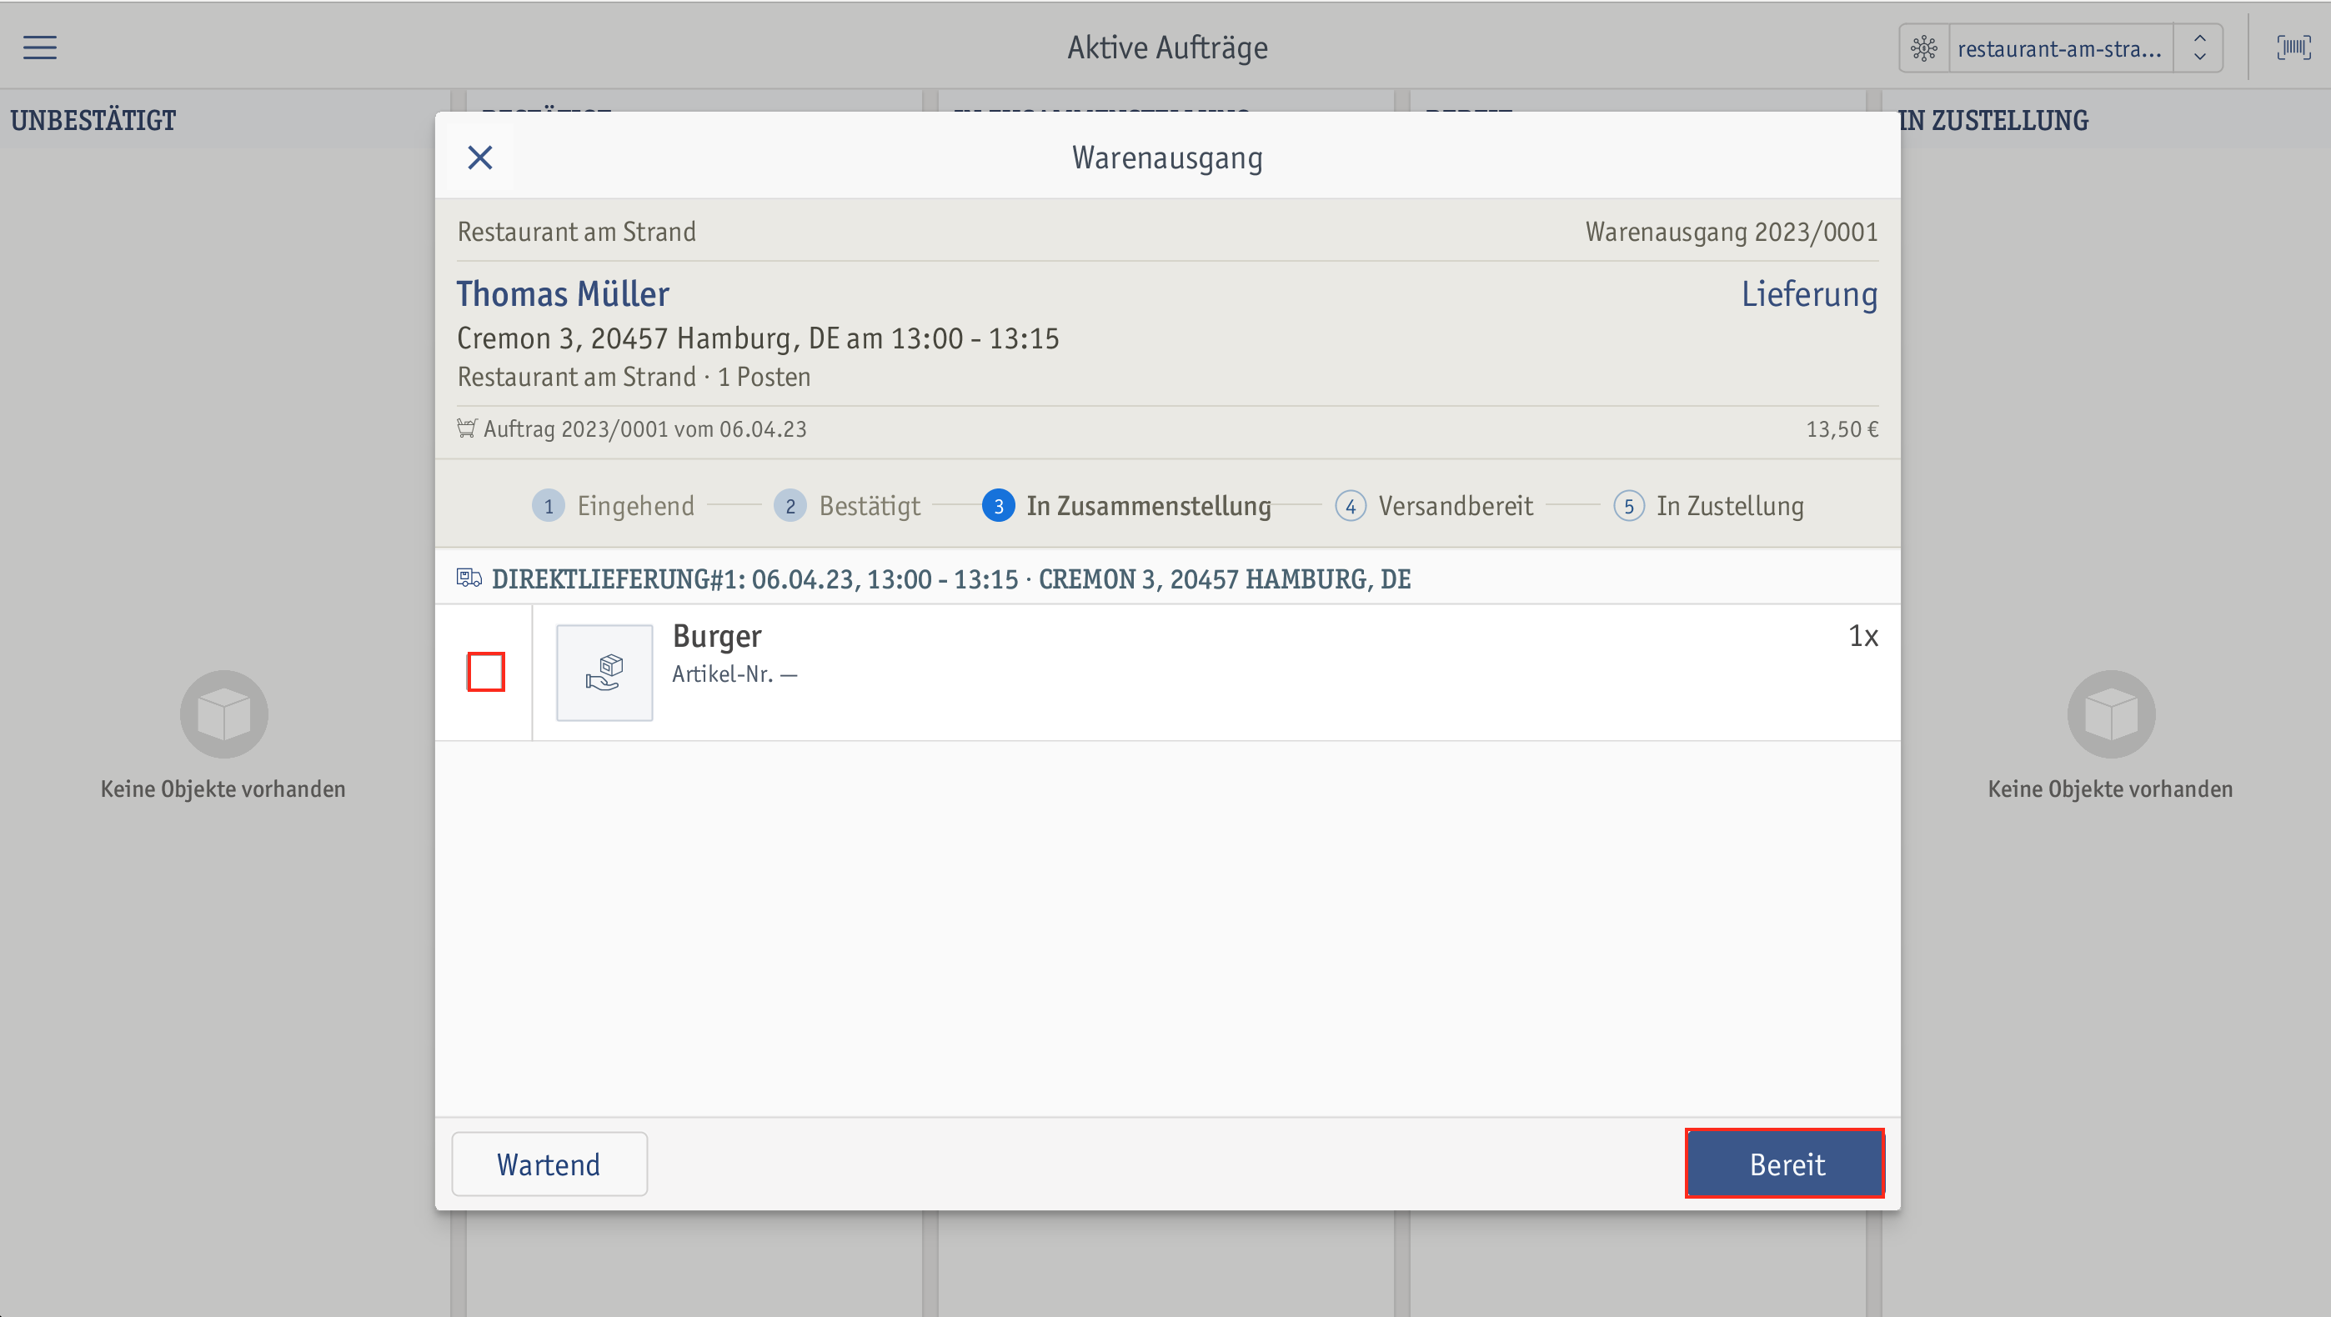The image size is (2331, 1317).
Task: Click empty box icon in IN ZUSTELLUNG column
Action: pyautogui.click(x=2111, y=714)
